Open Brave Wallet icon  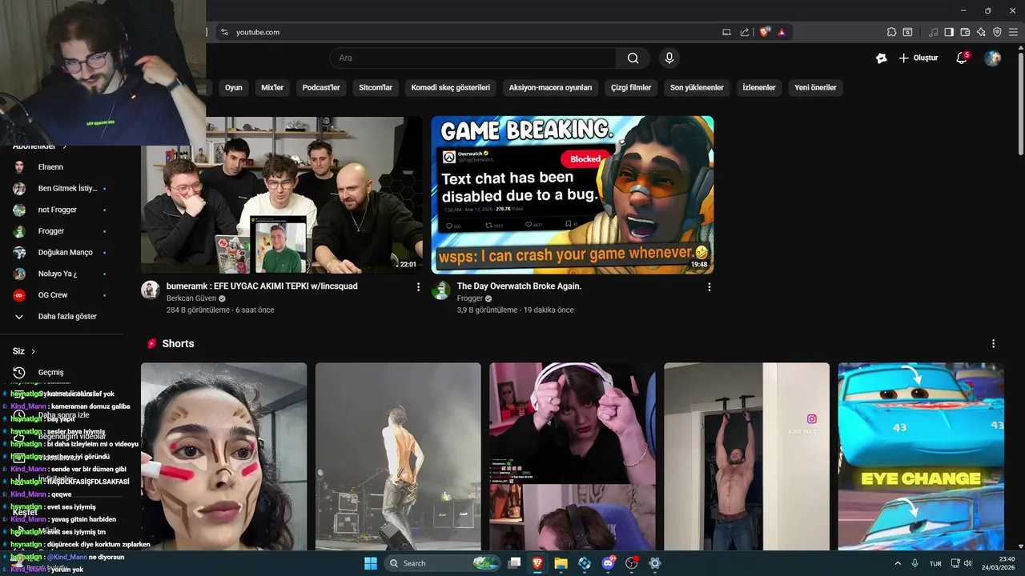tap(965, 32)
